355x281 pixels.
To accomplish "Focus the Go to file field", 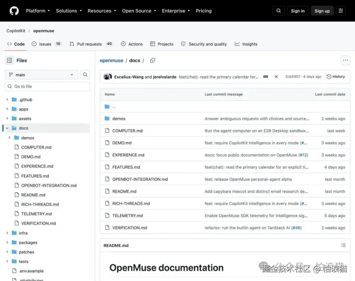I will pos(47,86).
